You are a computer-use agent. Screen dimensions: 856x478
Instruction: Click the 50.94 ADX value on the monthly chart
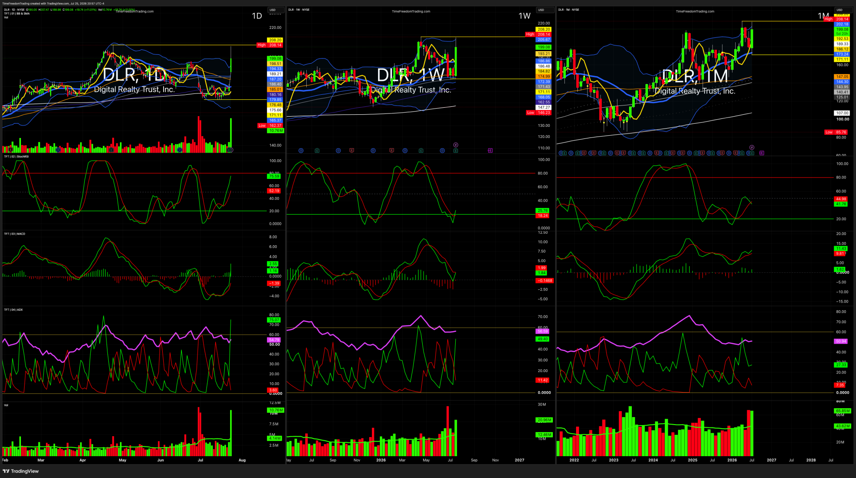(x=841, y=341)
